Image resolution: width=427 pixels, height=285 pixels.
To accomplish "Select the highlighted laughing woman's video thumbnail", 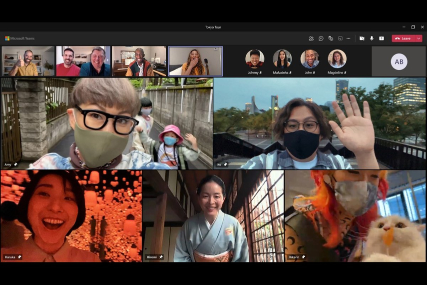I will pos(195,61).
